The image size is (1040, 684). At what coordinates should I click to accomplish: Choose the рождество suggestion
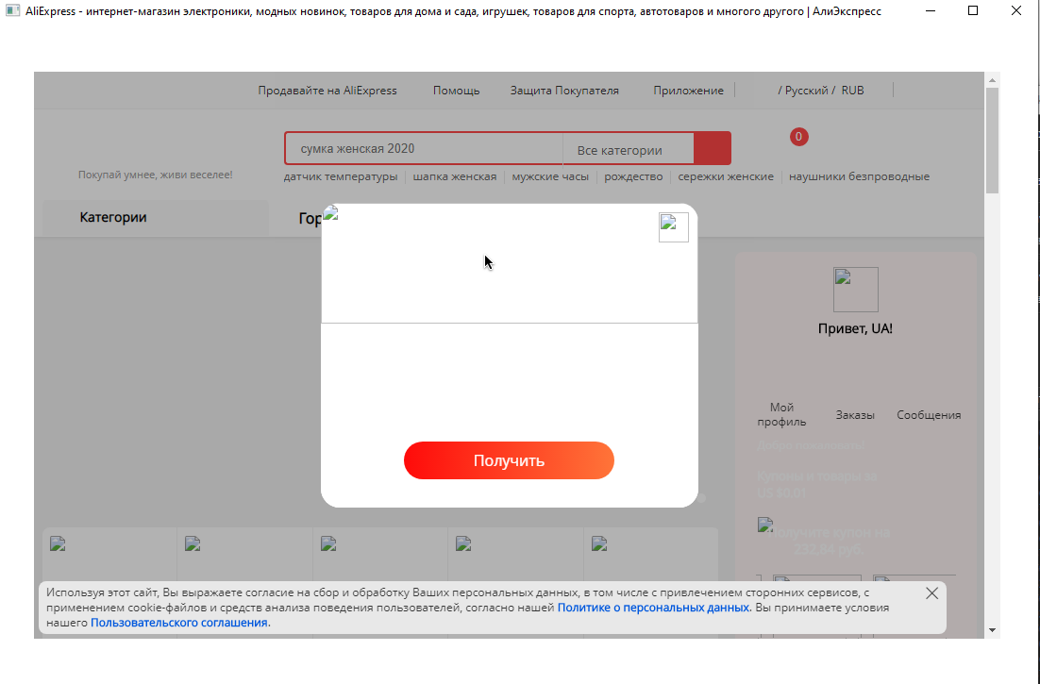coord(633,176)
